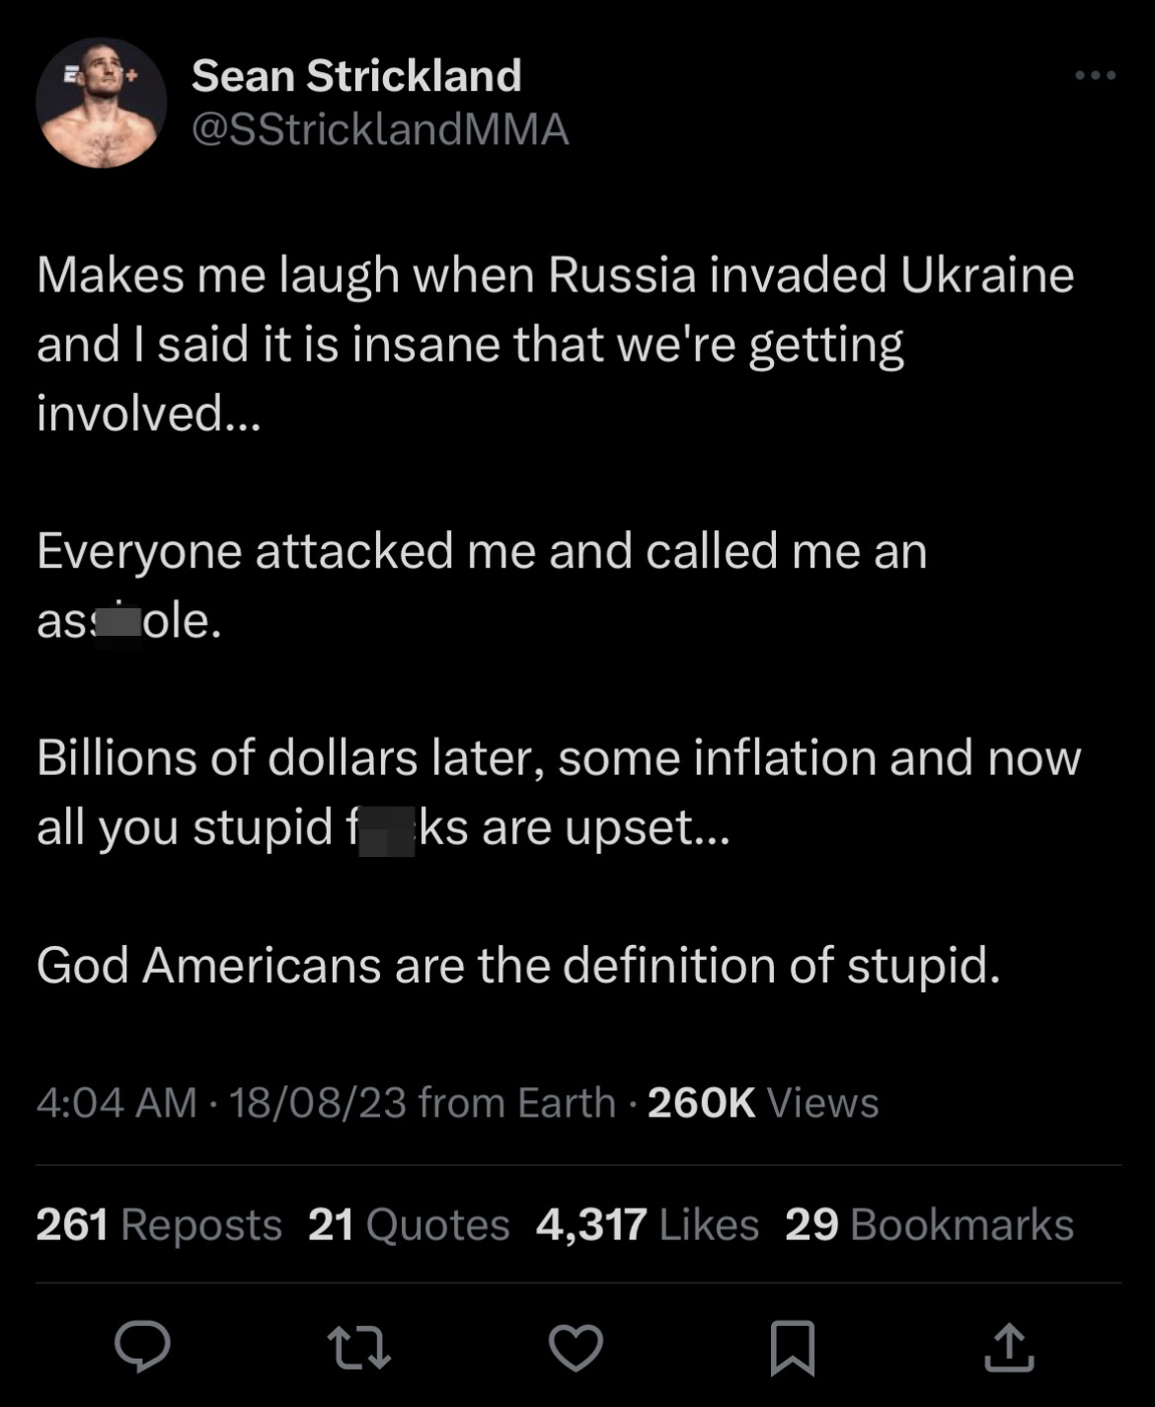This screenshot has width=1155, height=1407.
Task: Toggle the bookmark icon below the tweet
Action: 792,1348
